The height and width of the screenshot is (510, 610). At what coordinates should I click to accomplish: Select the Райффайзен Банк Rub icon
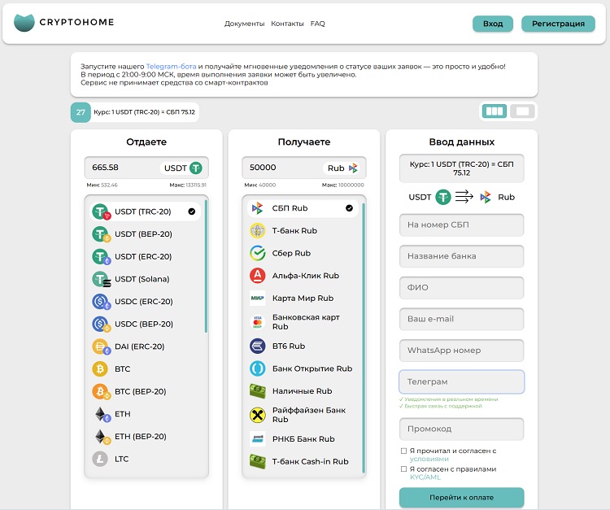257,415
